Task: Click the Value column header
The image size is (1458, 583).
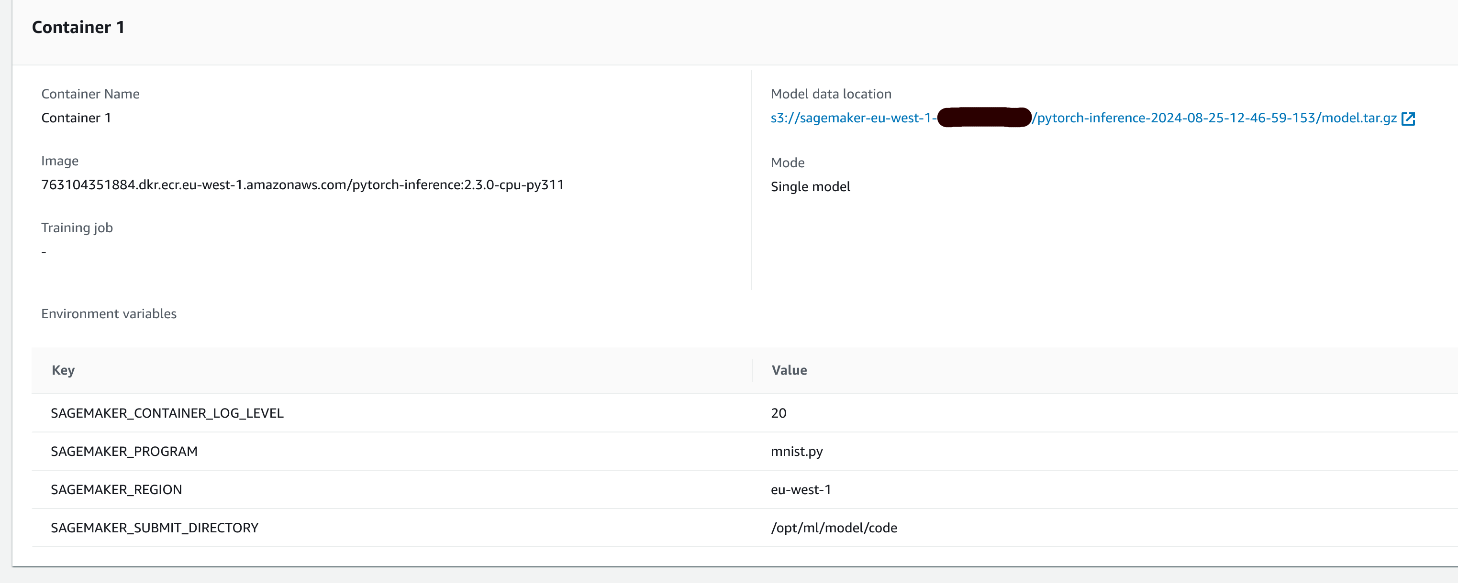Action: 789,370
